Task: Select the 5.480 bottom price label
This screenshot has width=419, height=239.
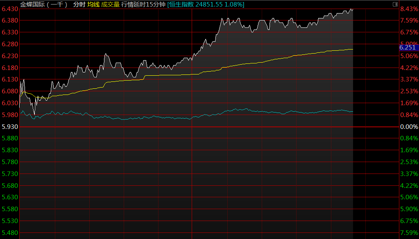Action: 10,233
